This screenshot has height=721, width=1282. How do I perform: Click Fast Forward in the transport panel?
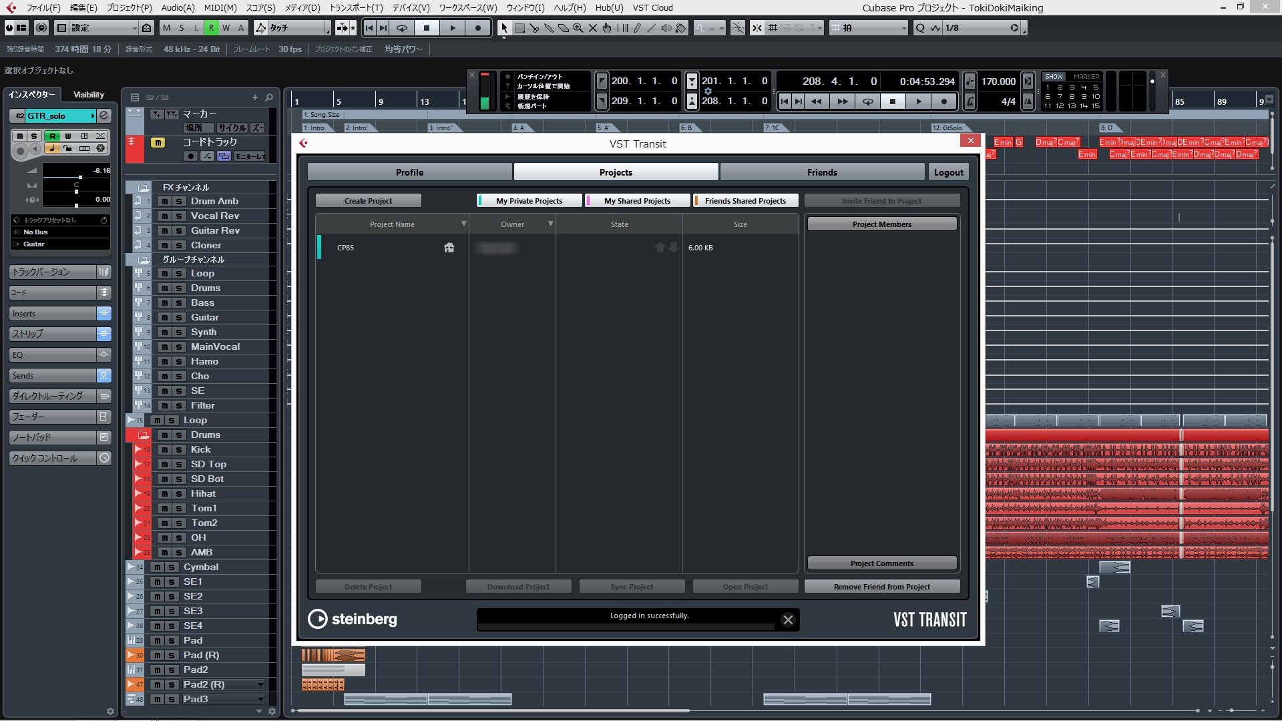pos(843,101)
